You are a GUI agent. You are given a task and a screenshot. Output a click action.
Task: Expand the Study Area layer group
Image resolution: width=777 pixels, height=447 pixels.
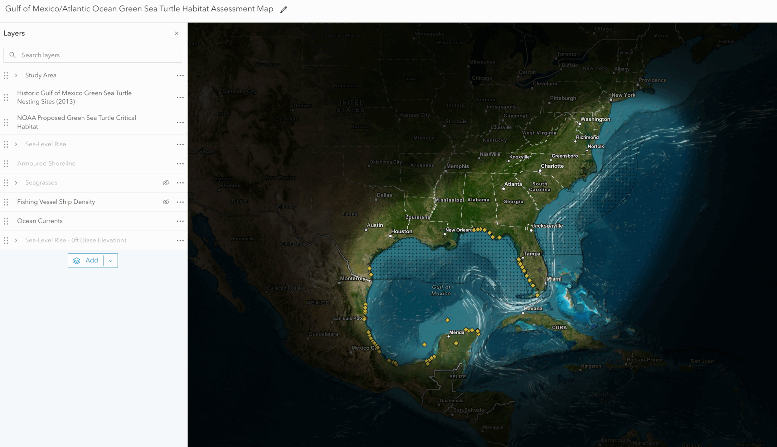[16, 75]
